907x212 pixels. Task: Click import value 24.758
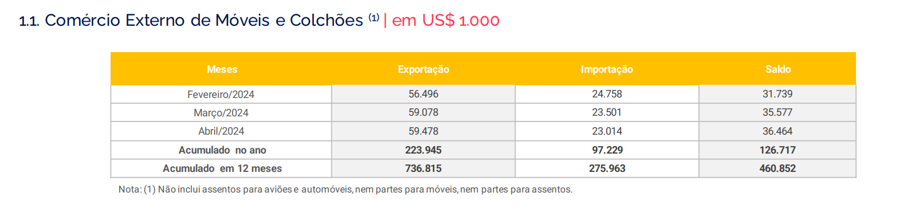click(607, 94)
